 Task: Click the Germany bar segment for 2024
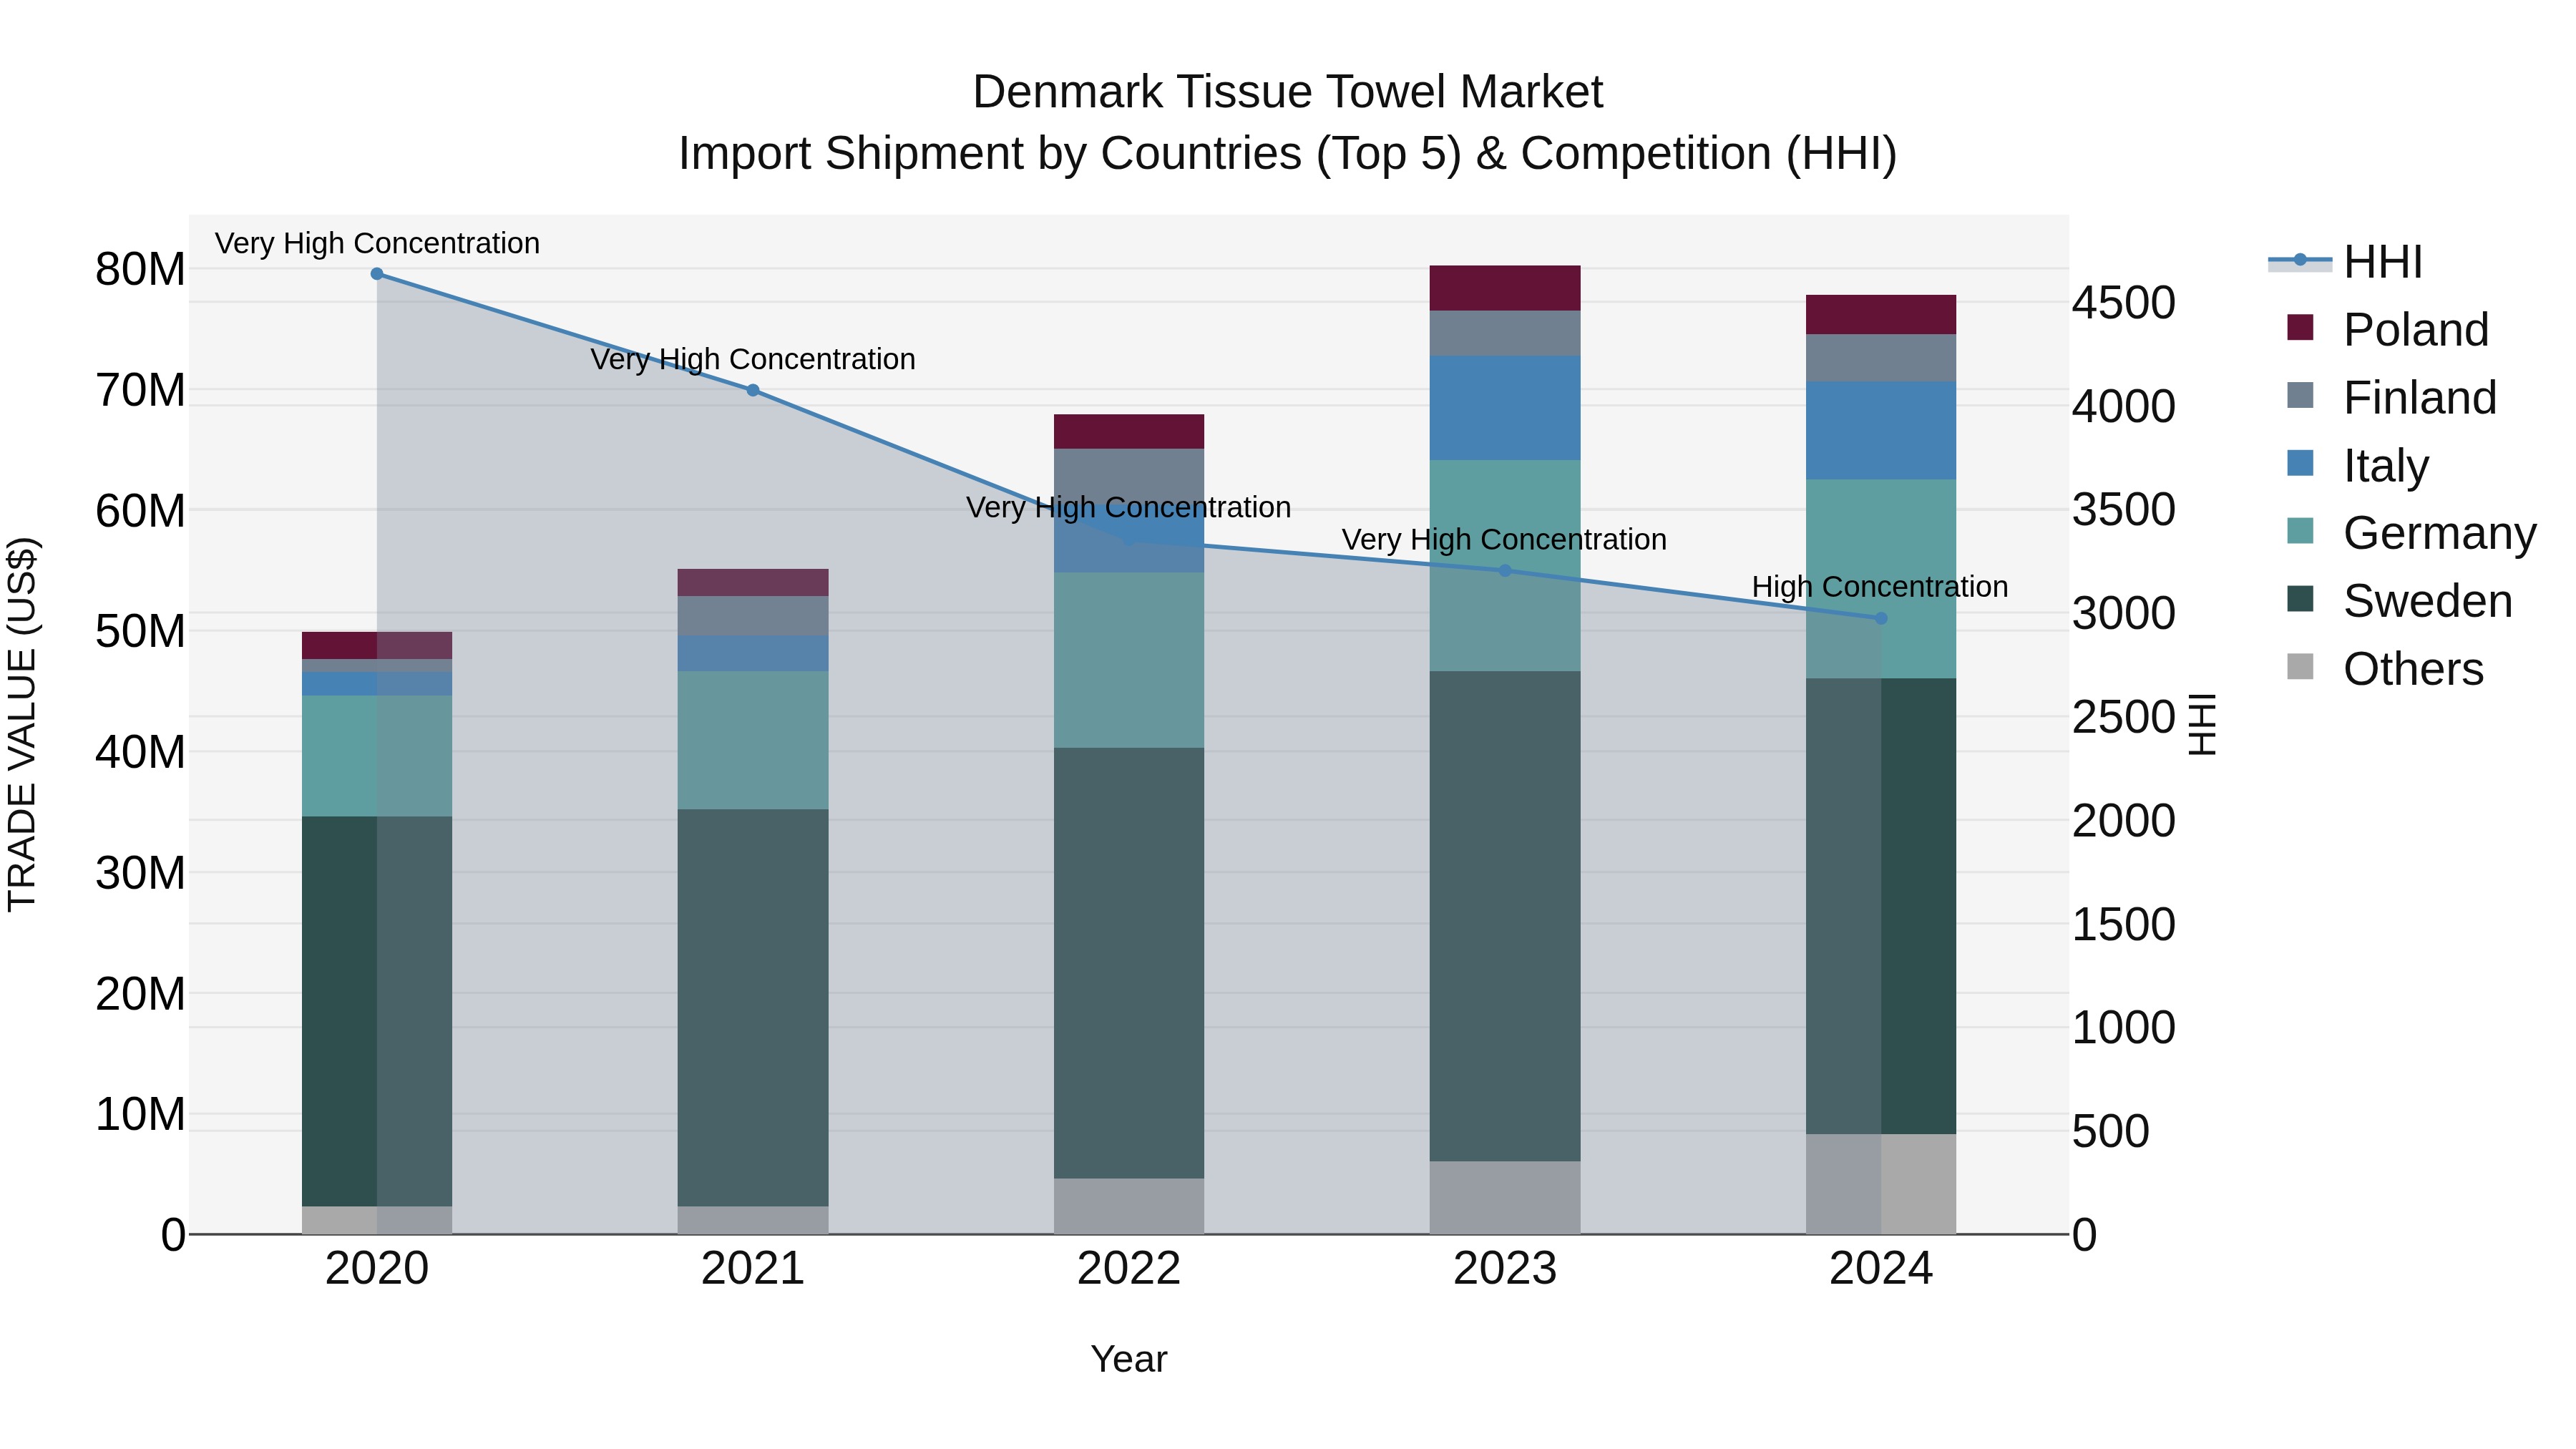coord(1881,579)
